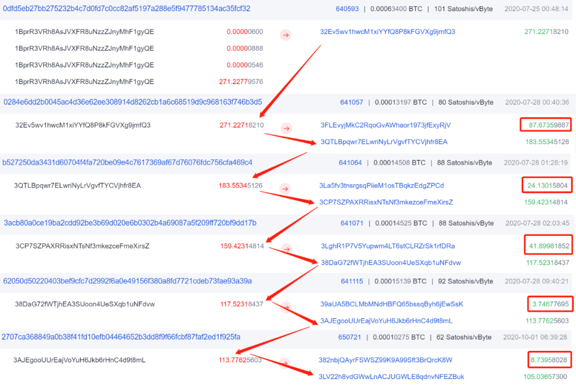576x385 pixels.
Task: Select input amount 271.22779576
Action: [x=241, y=82]
